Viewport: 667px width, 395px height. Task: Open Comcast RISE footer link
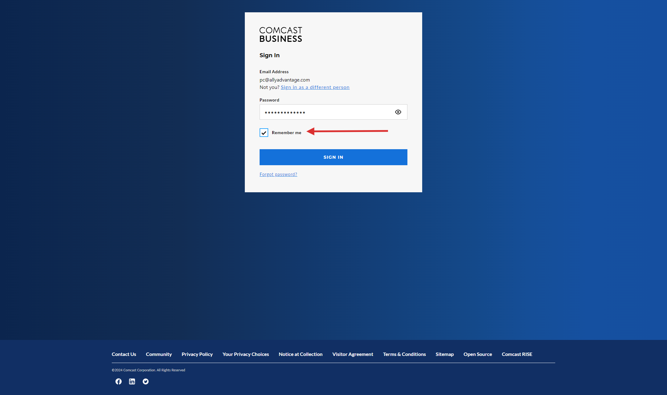pyautogui.click(x=517, y=354)
